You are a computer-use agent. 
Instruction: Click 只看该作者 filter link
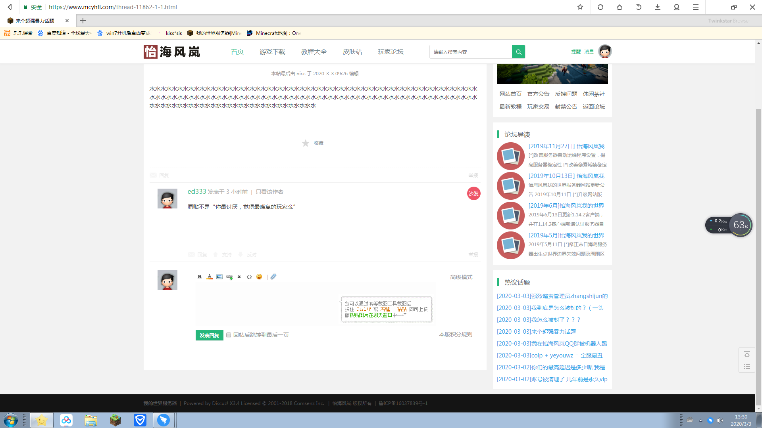coord(269,192)
